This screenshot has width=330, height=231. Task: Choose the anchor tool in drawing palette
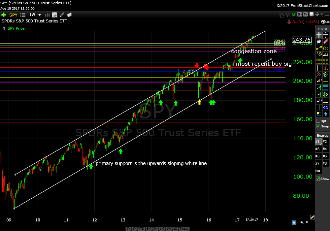(x=326, y=68)
